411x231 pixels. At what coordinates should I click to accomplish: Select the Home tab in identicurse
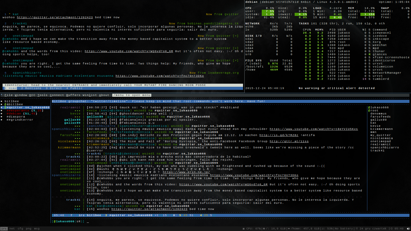point(11,88)
